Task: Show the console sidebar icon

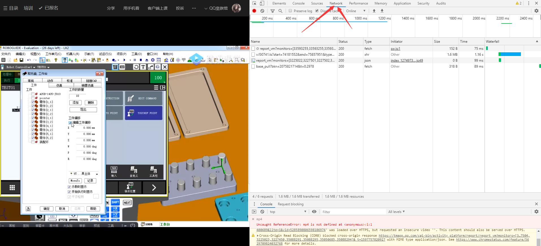Action: point(254,212)
